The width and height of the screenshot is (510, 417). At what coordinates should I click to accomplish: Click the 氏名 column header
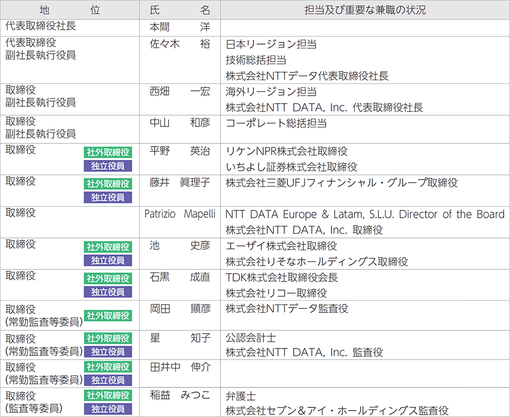click(x=180, y=10)
